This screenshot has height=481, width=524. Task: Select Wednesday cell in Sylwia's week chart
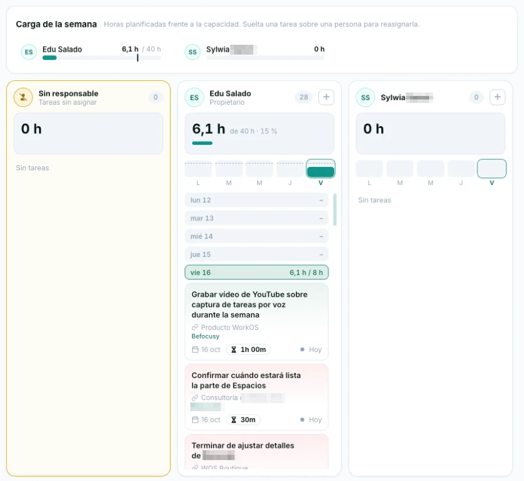pos(430,169)
